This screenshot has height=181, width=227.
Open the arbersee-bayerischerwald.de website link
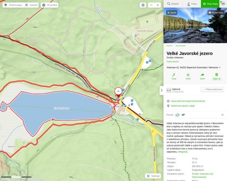click(188, 101)
